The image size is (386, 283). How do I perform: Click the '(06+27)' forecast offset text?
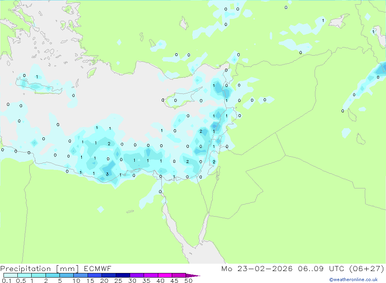click(x=367, y=268)
